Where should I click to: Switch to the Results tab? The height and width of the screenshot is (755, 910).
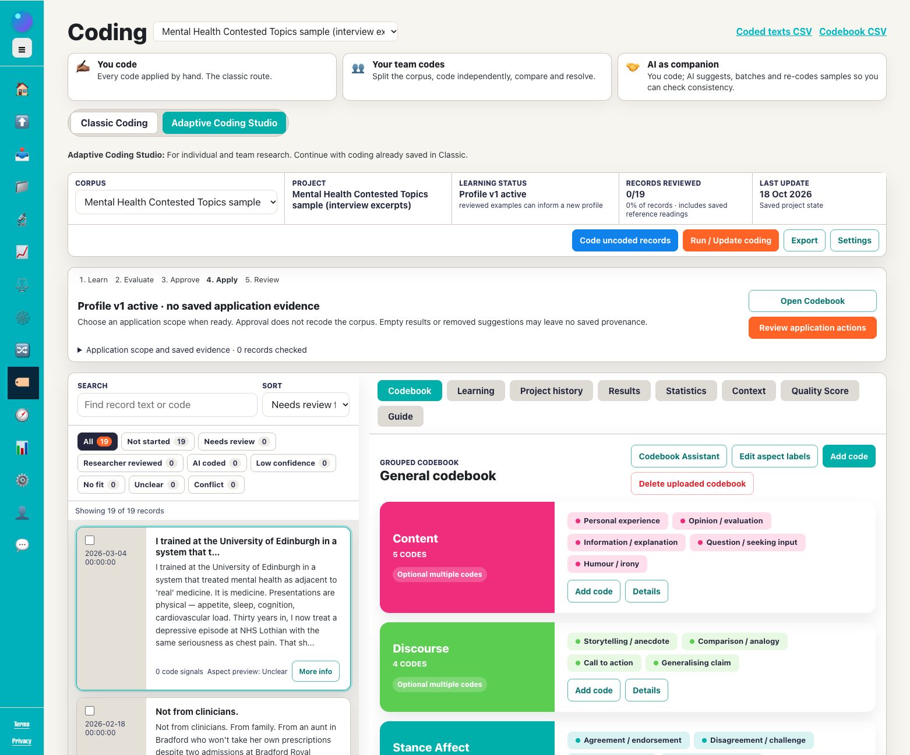click(x=624, y=391)
